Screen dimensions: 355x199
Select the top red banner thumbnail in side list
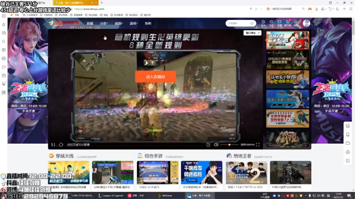[x=287, y=40]
